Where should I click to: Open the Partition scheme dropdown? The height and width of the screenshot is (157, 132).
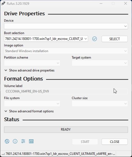[x=32, y=63]
